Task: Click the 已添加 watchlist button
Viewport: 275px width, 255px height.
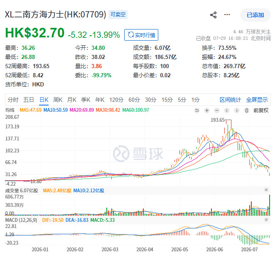Action: click(x=255, y=15)
